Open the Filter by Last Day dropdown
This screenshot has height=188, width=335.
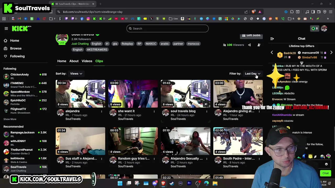pos(253,74)
